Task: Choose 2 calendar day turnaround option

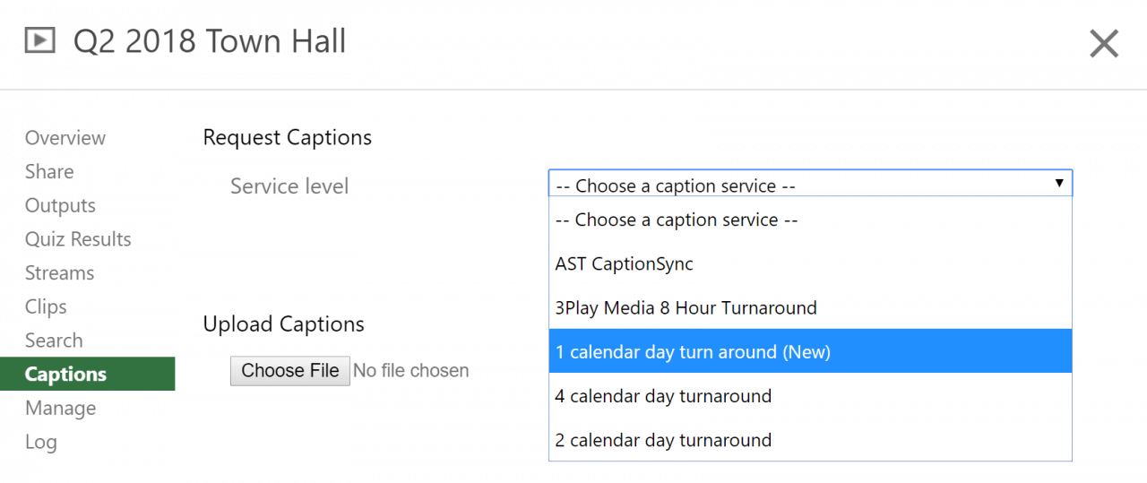Action: pyautogui.click(x=663, y=440)
